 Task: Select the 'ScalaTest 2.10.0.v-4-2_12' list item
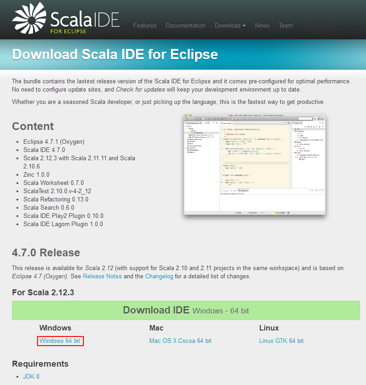[57, 191]
